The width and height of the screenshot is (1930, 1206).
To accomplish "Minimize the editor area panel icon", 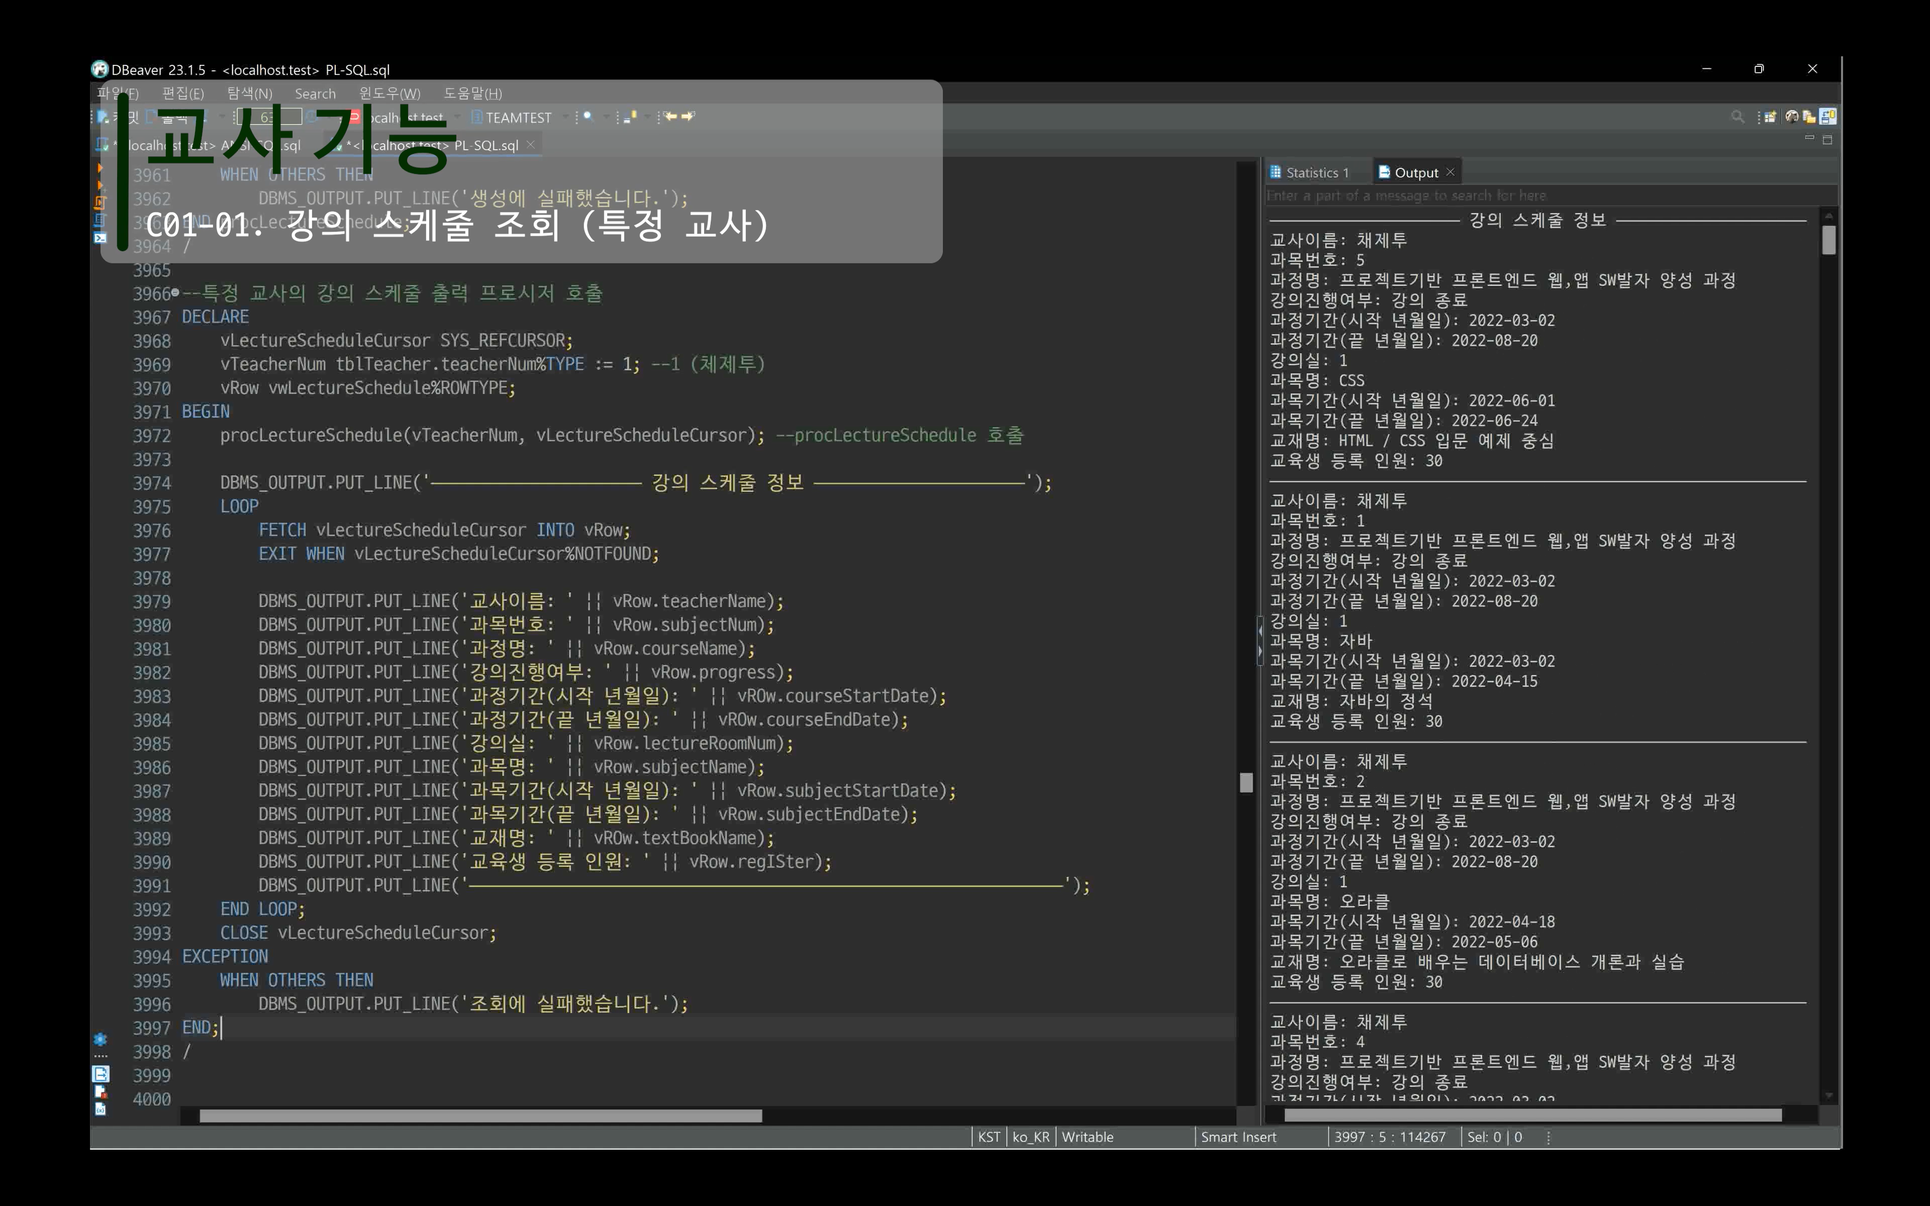I will (1809, 139).
